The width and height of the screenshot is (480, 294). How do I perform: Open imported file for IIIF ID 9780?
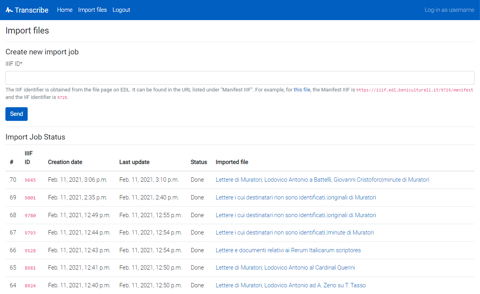pyautogui.click(x=296, y=215)
